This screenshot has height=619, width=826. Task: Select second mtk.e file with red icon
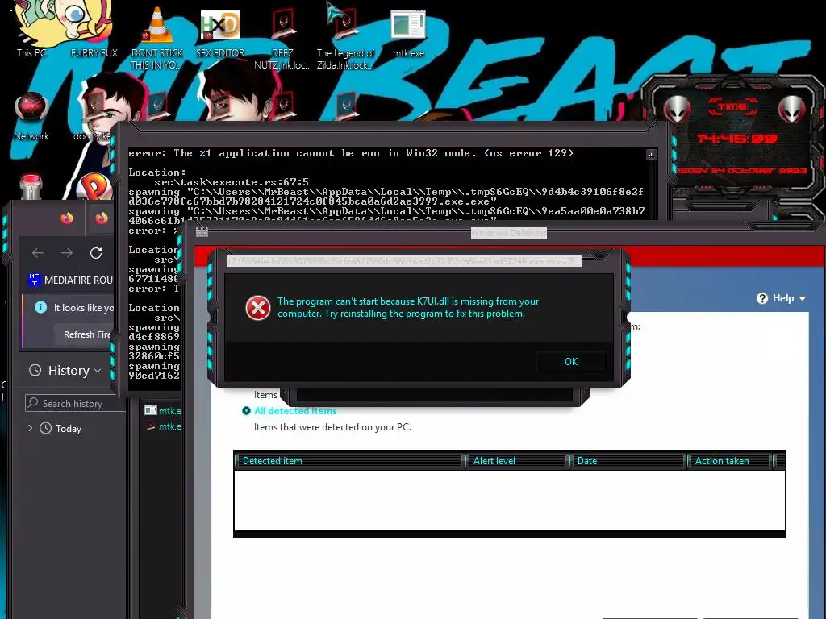tap(163, 426)
